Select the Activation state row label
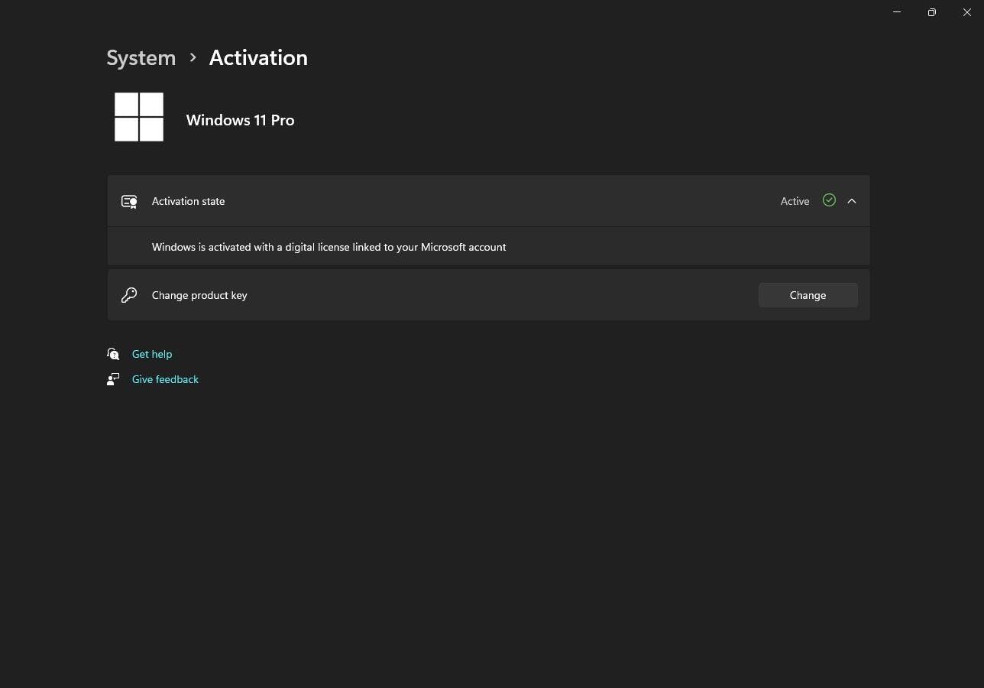The width and height of the screenshot is (984, 688). pyautogui.click(x=188, y=201)
